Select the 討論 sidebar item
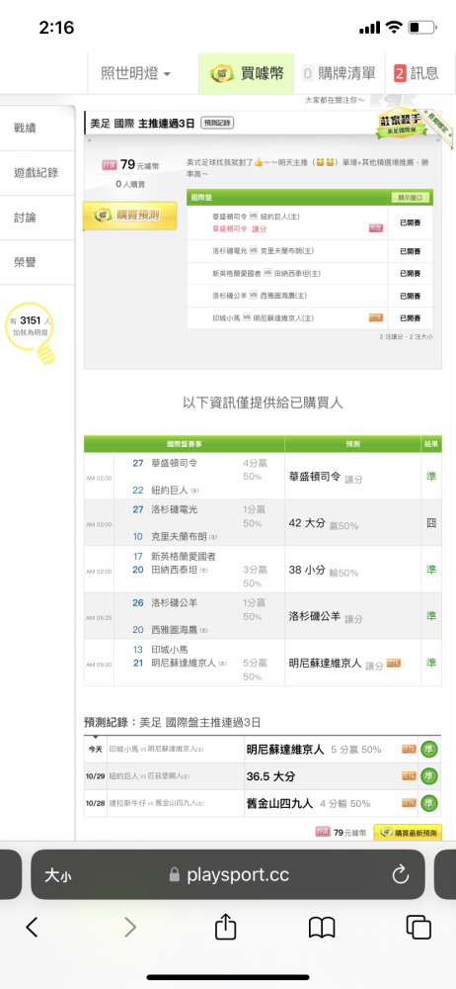 (38, 218)
